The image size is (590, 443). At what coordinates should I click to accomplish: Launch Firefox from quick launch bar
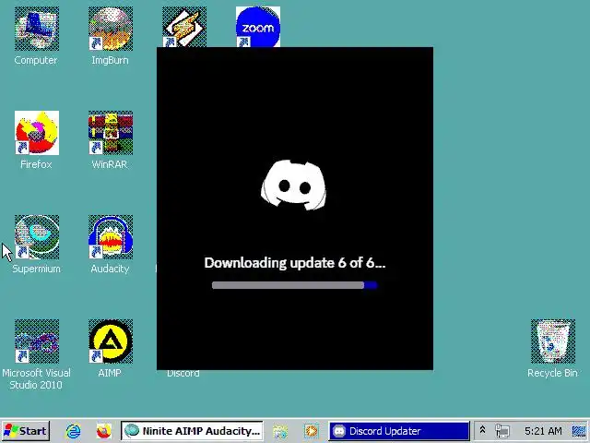(x=103, y=431)
